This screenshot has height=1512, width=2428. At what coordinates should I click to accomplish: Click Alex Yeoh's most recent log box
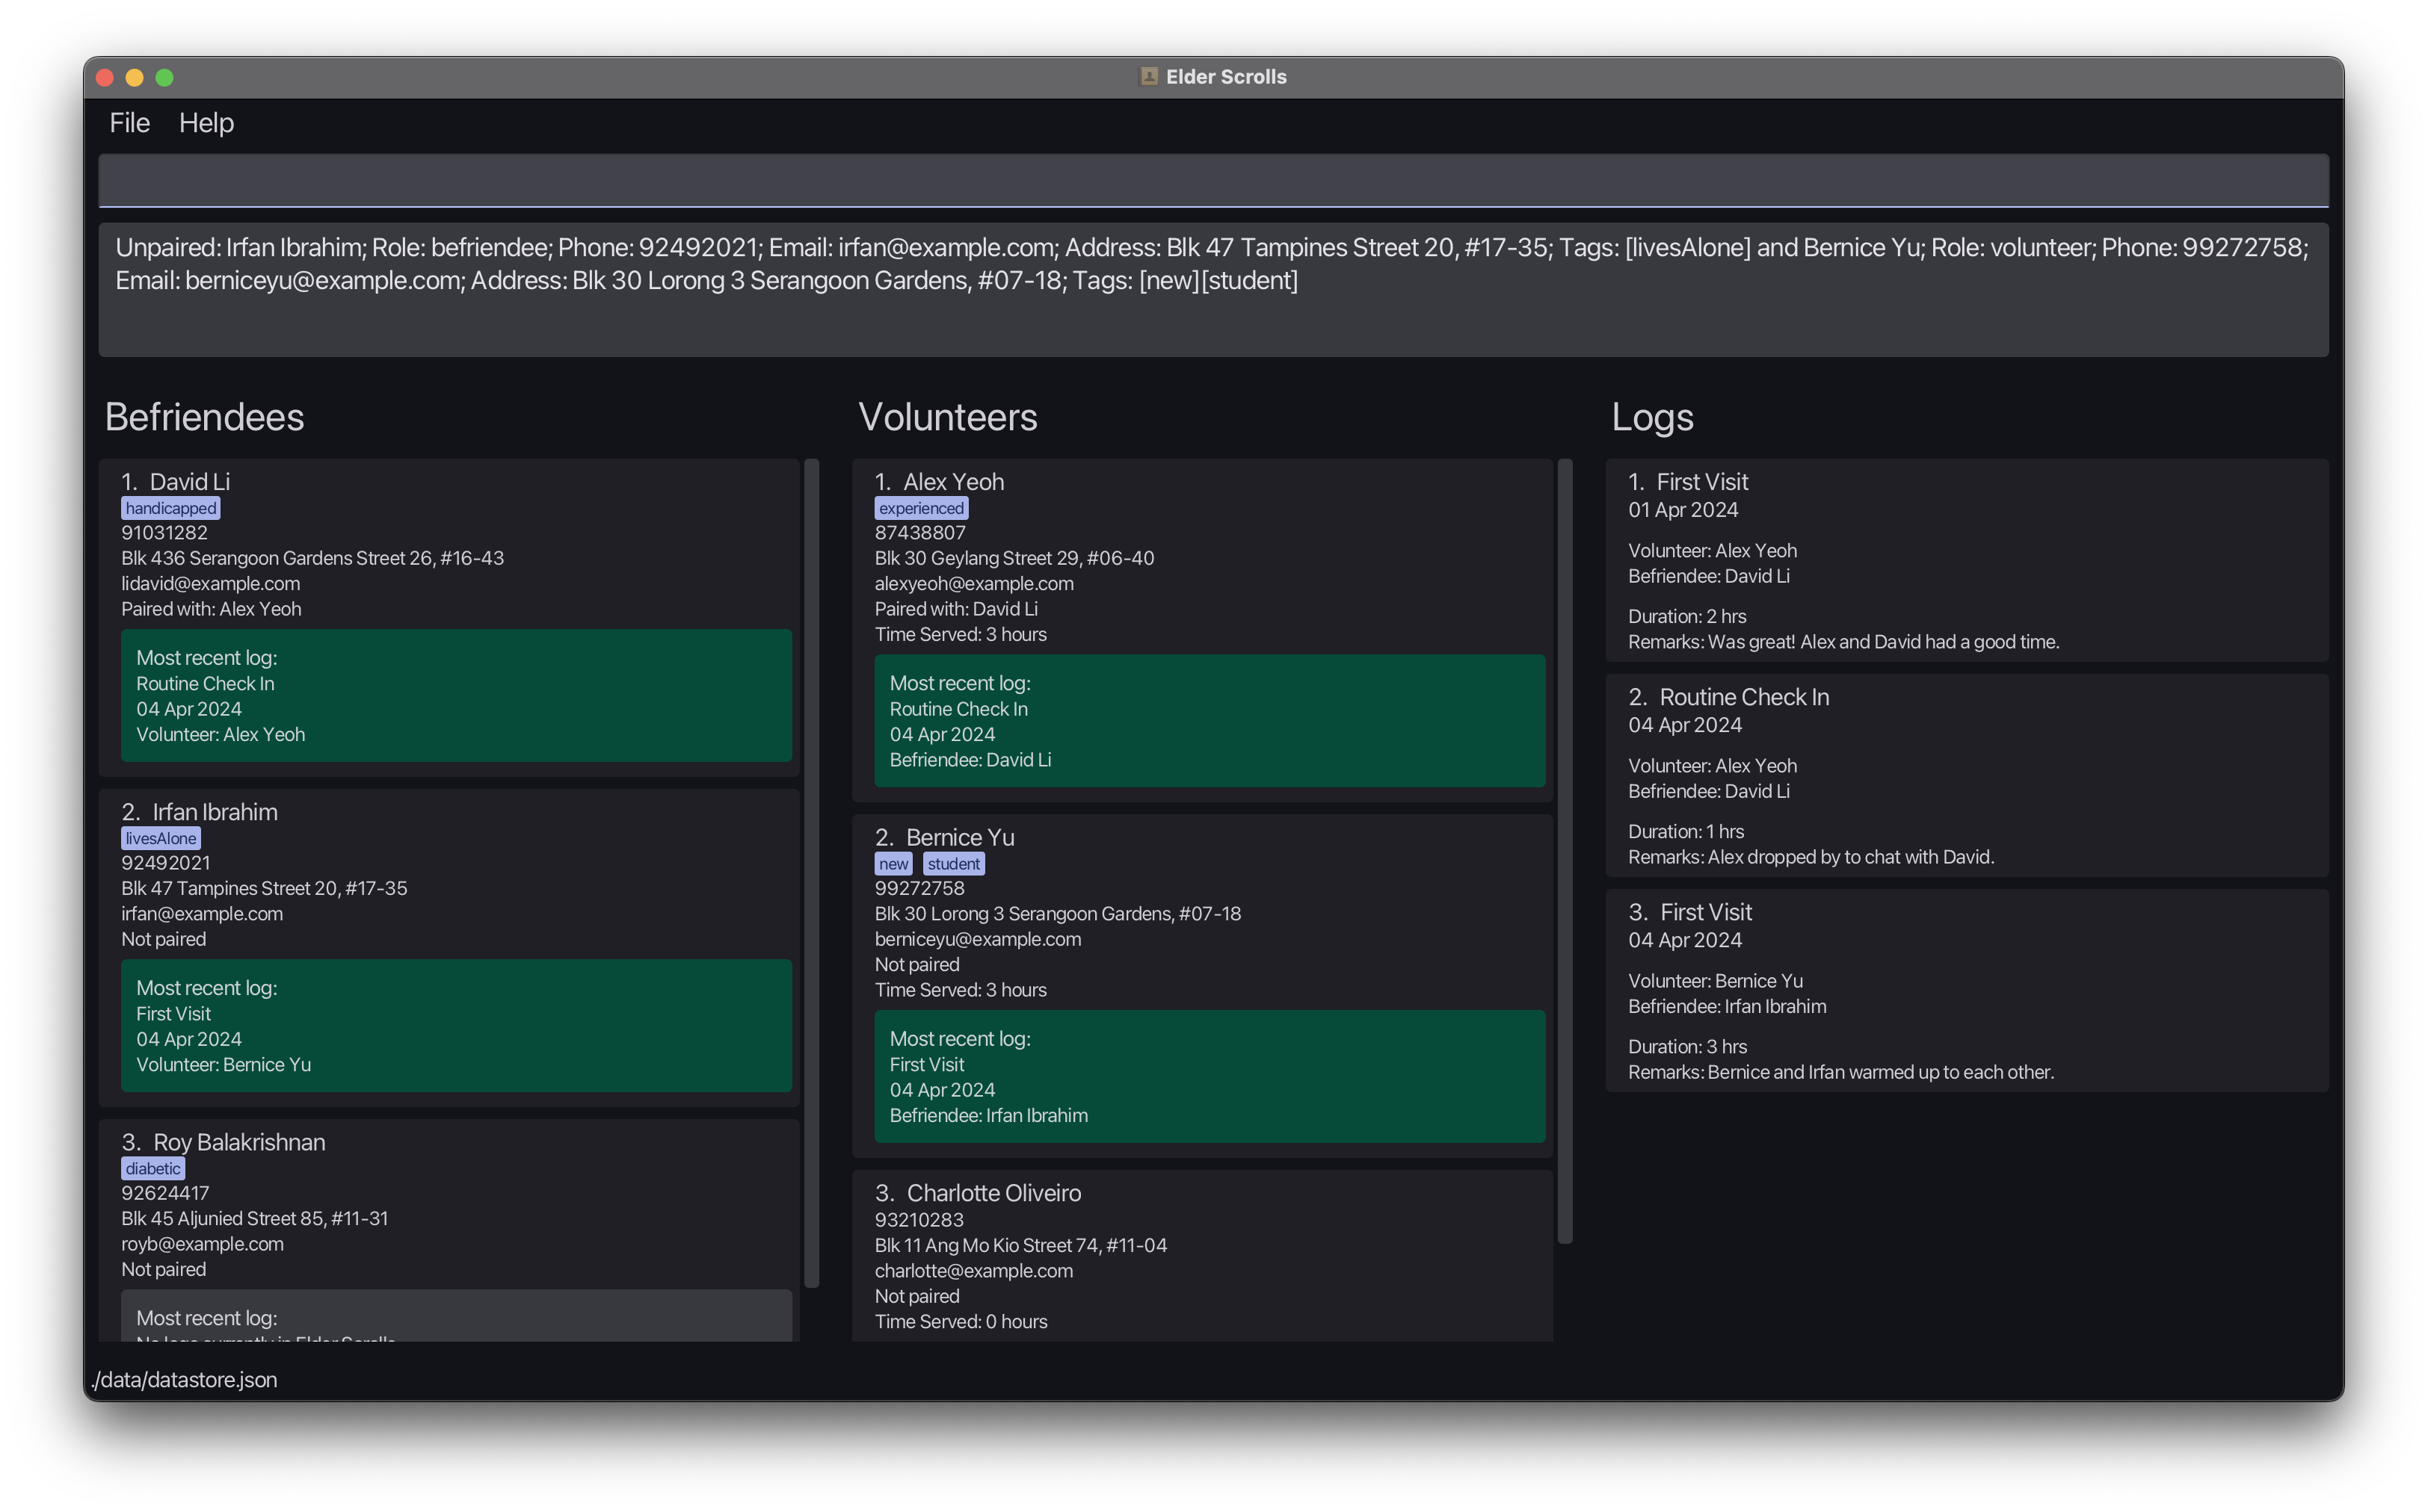[1210, 720]
